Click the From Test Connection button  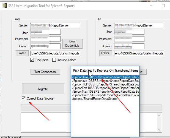45,72
